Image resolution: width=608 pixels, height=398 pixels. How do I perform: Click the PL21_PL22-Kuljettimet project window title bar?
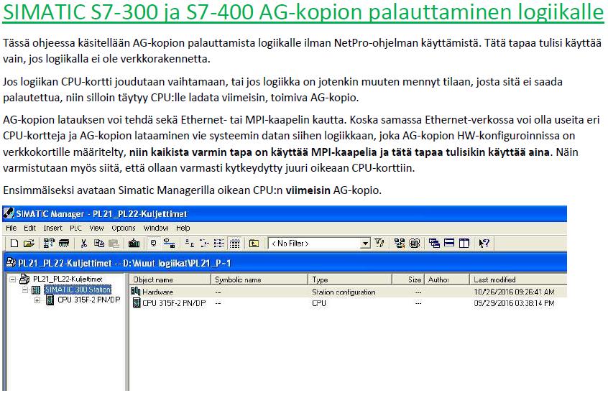(x=285, y=263)
